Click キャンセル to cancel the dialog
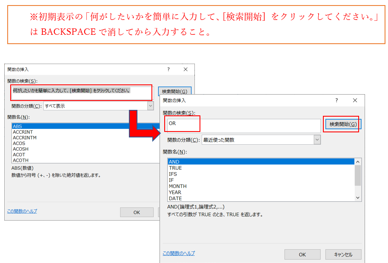 coord(343,255)
